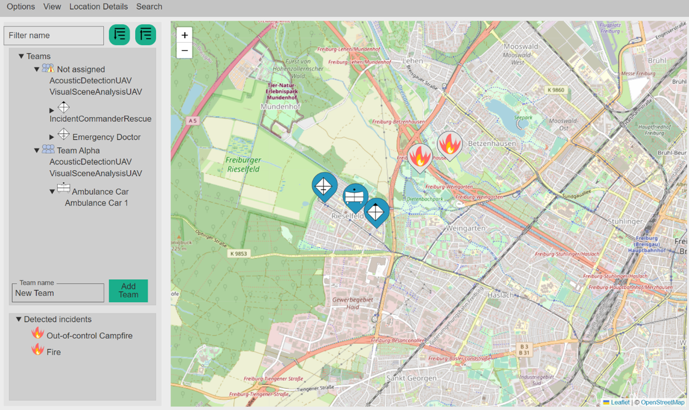The image size is (689, 410).
Task: Collapse the Ambulance Car node
Action: [x=52, y=192]
